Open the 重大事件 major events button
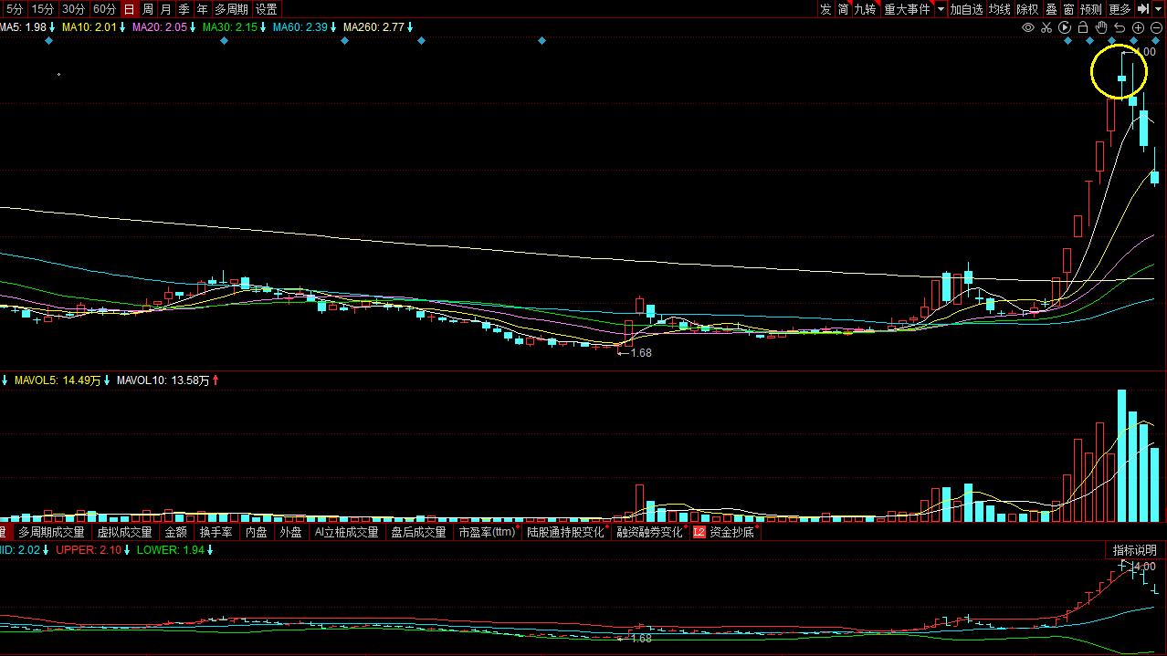The width and height of the screenshot is (1167, 656). point(908,9)
